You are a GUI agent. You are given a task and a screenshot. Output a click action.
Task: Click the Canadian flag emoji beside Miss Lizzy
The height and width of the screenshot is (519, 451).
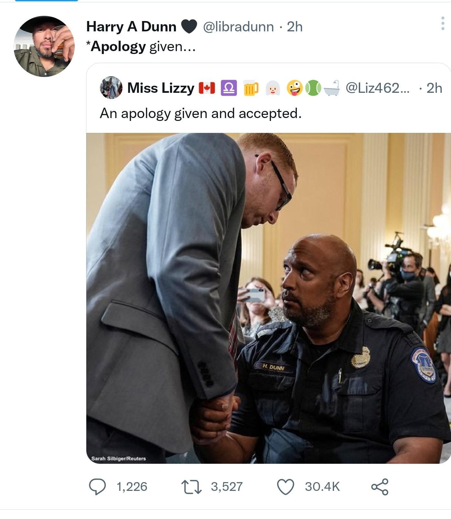pos(207,88)
